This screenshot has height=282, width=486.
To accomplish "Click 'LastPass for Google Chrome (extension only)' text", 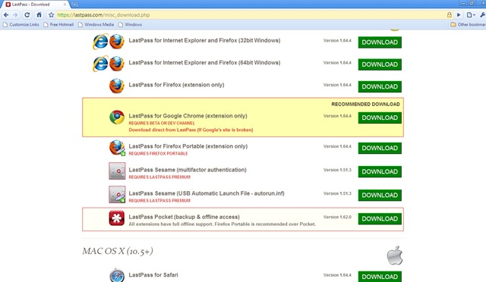I will tap(188, 116).
